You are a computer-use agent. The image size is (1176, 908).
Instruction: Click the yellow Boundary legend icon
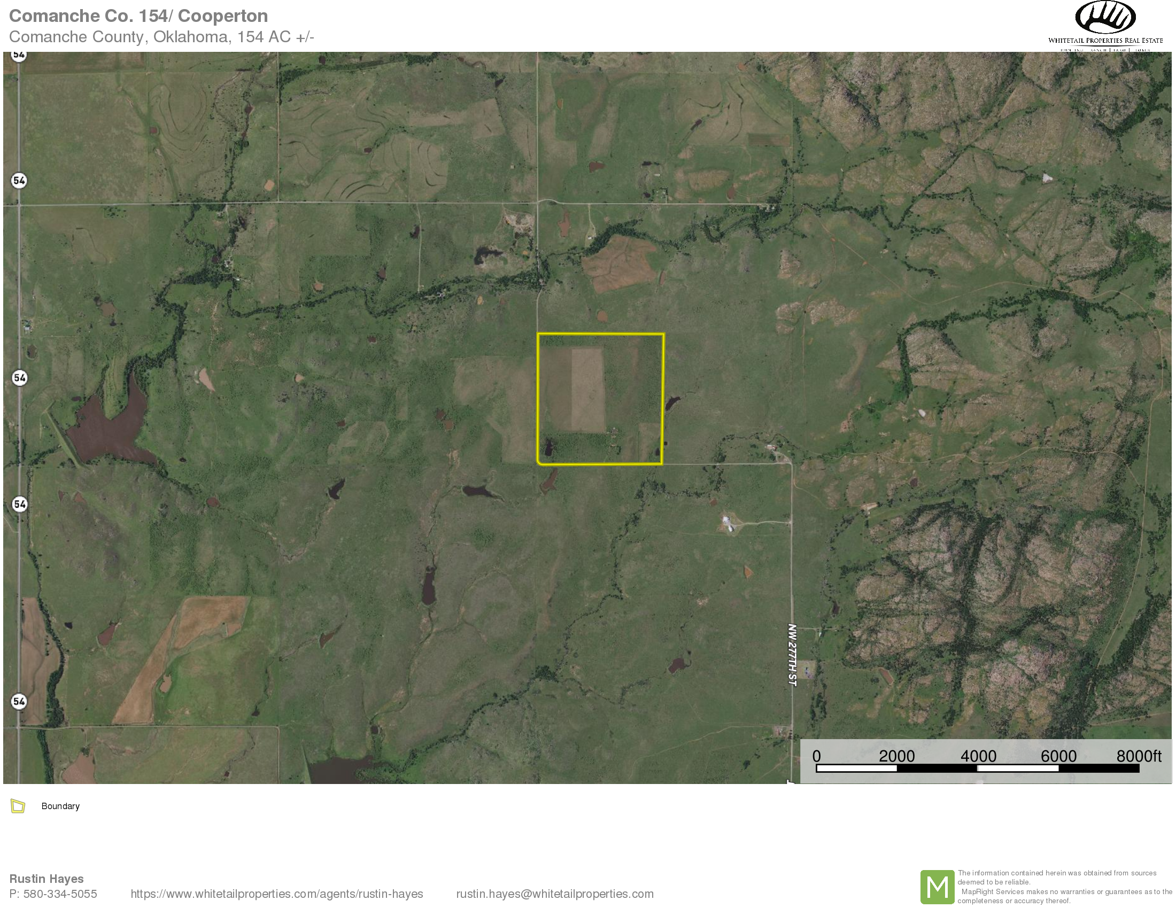[x=18, y=806]
